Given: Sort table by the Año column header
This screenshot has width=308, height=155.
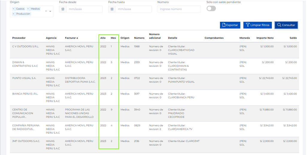Looking at the screenshot, I should tap(103, 38).
